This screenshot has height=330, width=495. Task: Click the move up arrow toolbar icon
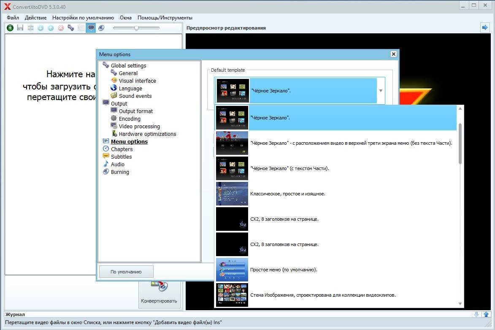tap(51, 28)
